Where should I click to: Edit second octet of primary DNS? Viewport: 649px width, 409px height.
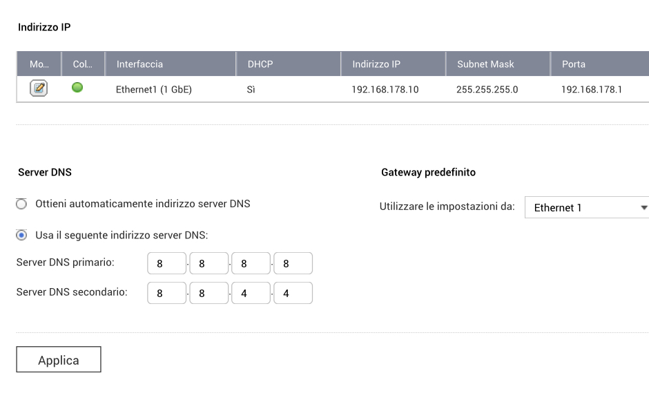point(209,263)
